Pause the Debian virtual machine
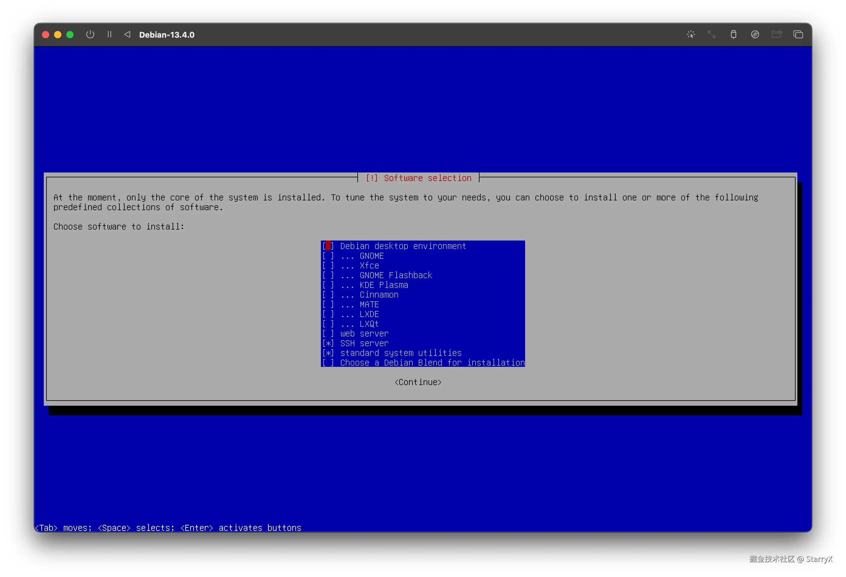 tap(109, 35)
